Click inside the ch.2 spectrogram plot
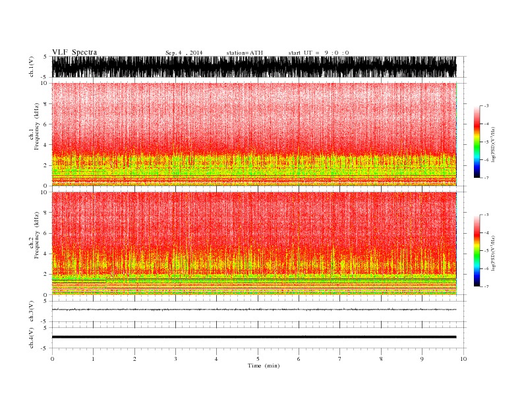Viewport: 522px width, 403px height. pyautogui.click(x=254, y=244)
